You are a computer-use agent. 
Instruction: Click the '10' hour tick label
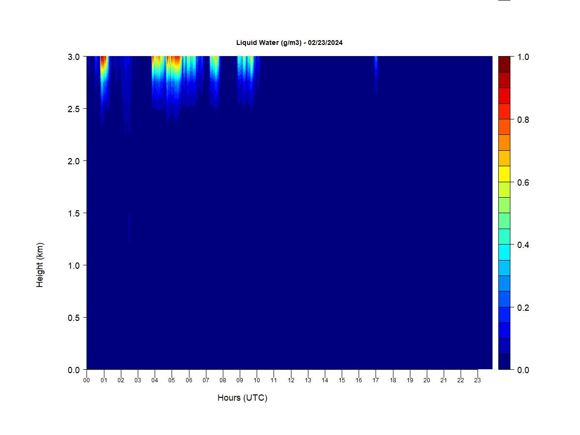pyautogui.click(x=257, y=380)
